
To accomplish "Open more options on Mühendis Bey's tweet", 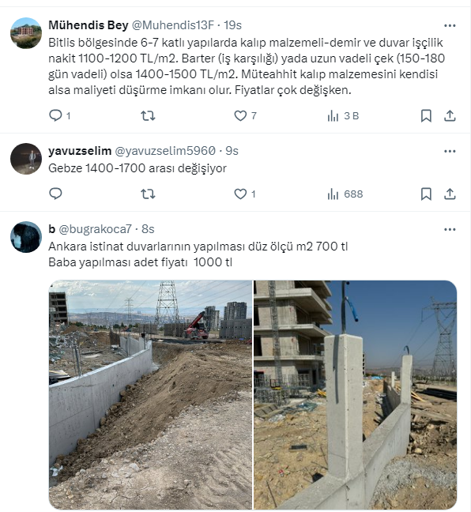I will tap(450, 25).
